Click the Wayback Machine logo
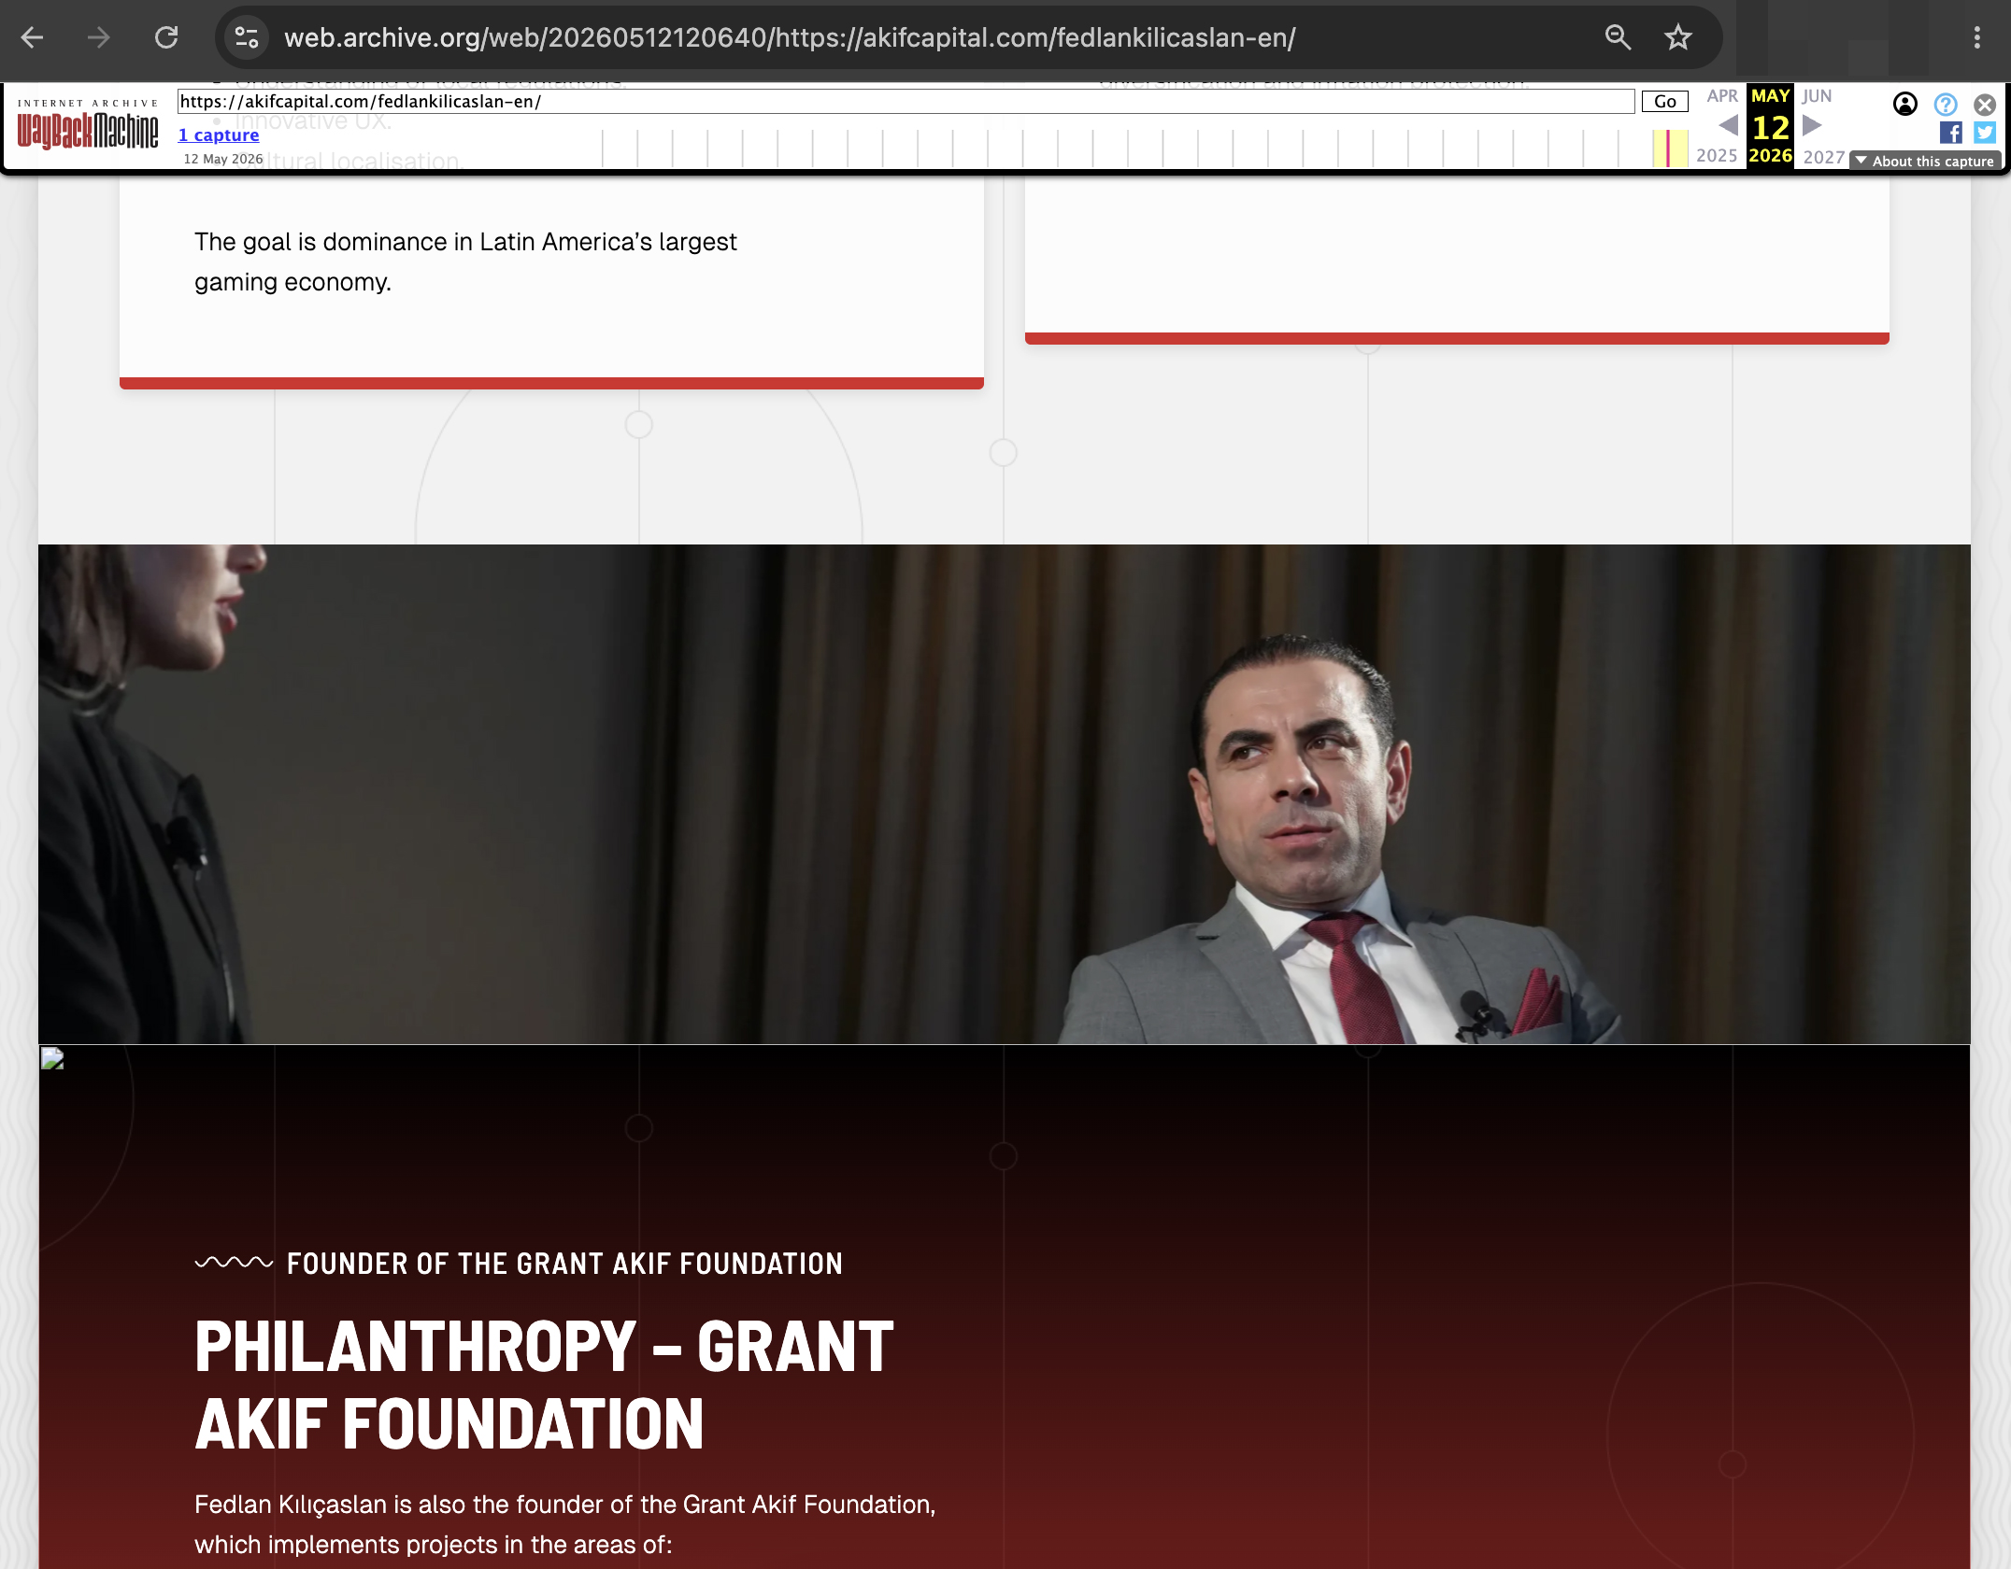 click(88, 124)
